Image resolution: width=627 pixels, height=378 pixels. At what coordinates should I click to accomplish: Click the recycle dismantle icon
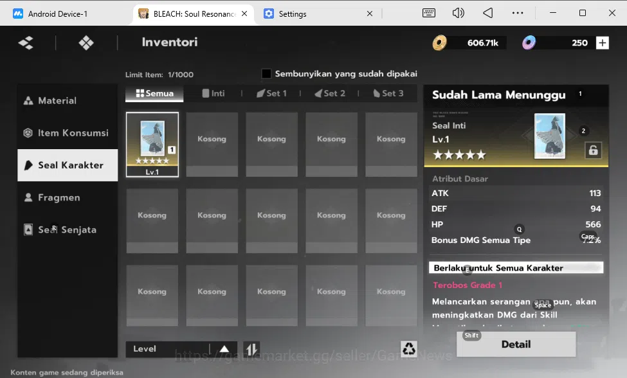pos(408,349)
